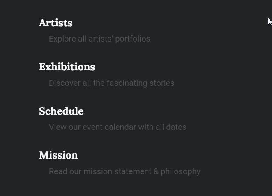Select the Exhibitions menu heading
This screenshot has width=272, height=196.
[x=67, y=67]
